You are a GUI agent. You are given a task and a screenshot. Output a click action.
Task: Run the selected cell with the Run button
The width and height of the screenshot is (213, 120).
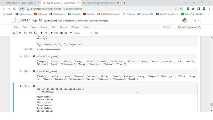coord(54,33)
